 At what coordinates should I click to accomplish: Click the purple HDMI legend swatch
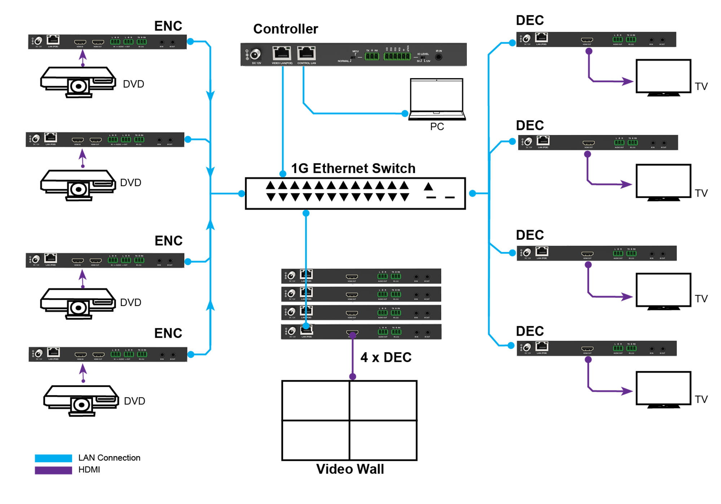point(53,470)
